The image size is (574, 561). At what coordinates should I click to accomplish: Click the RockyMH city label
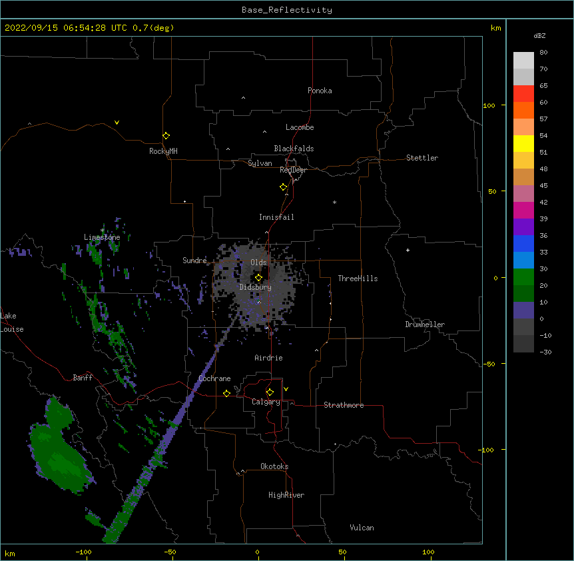[x=163, y=151]
